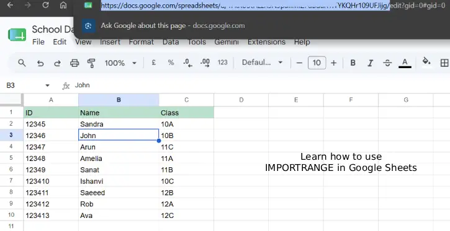Click the cell containing 12B
The width and height of the screenshot is (450, 231).
coord(187,193)
